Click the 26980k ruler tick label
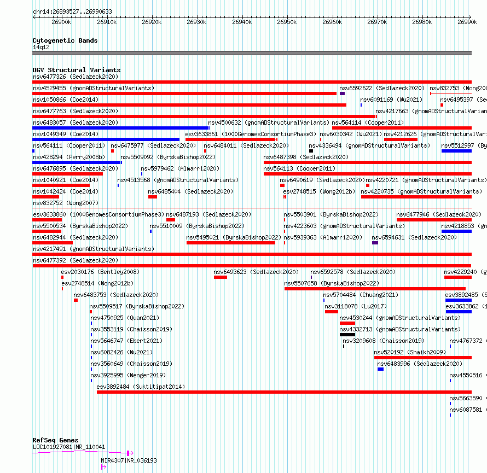Screen dimensions: 487x473 [x=422, y=22]
